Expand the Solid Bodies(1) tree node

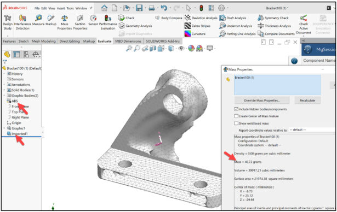pos(4,90)
